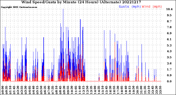Click the 11:05 time axis label
Screen dimensions: 176x95
(x=76, y=90)
